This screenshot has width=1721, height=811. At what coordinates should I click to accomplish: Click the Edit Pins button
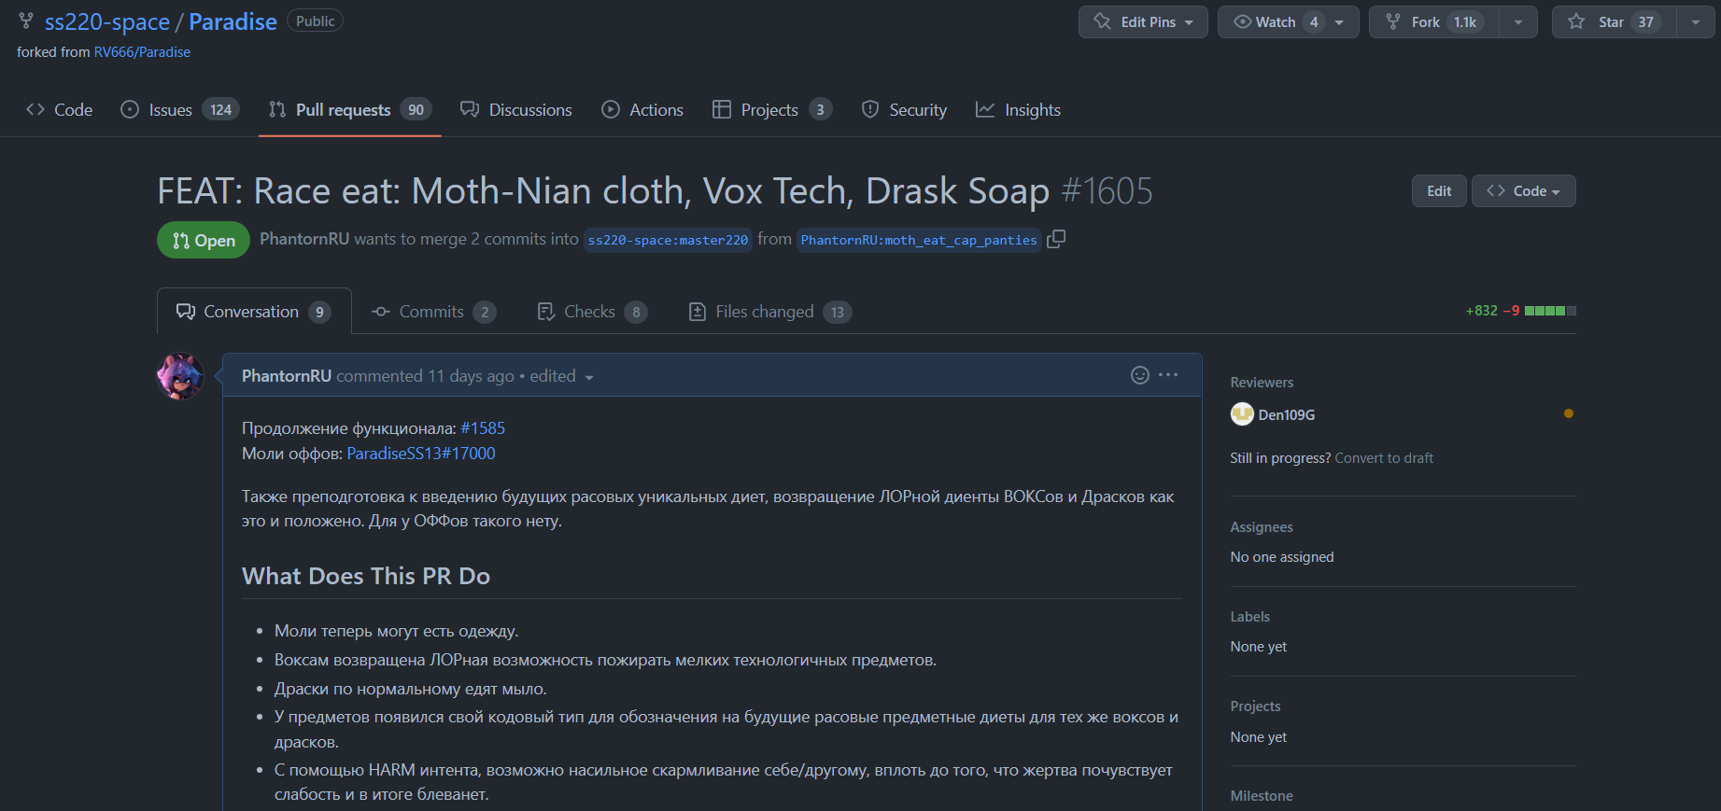tap(1143, 21)
